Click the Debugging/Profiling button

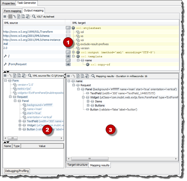click(x=17, y=171)
